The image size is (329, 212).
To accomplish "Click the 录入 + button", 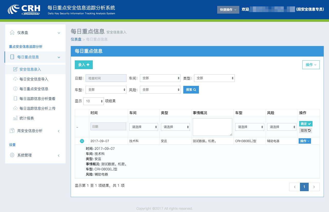I will (x=84, y=65).
